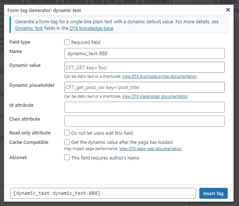Click the Field type label
Viewport: 239px width, 206px height.
[x=20, y=42]
